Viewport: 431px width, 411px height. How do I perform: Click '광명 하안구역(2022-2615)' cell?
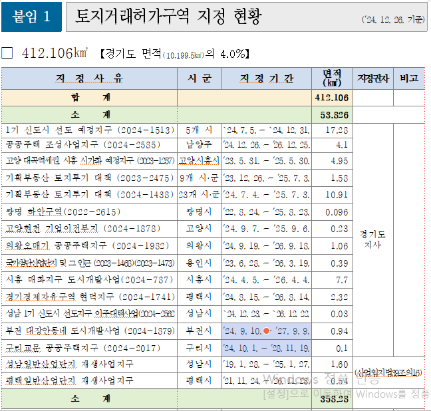click(x=89, y=212)
